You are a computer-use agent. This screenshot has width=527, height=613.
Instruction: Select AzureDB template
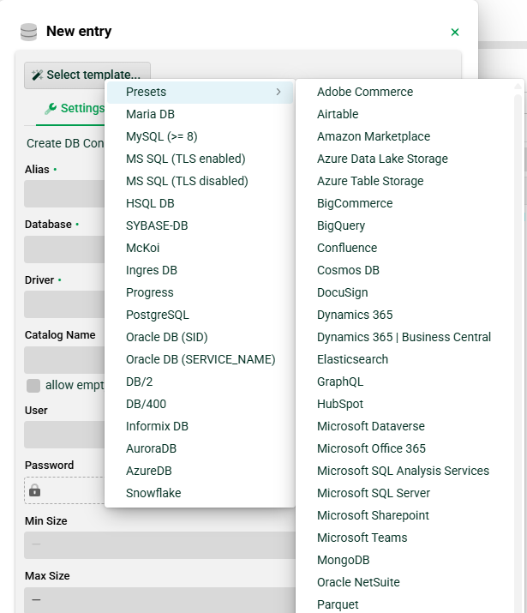pos(200,471)
